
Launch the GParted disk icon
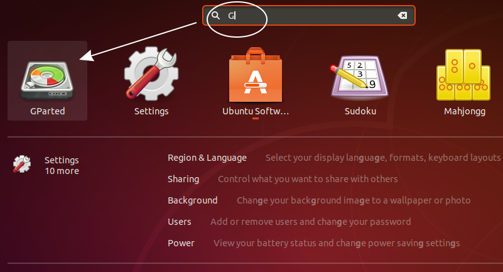[47, 80]
